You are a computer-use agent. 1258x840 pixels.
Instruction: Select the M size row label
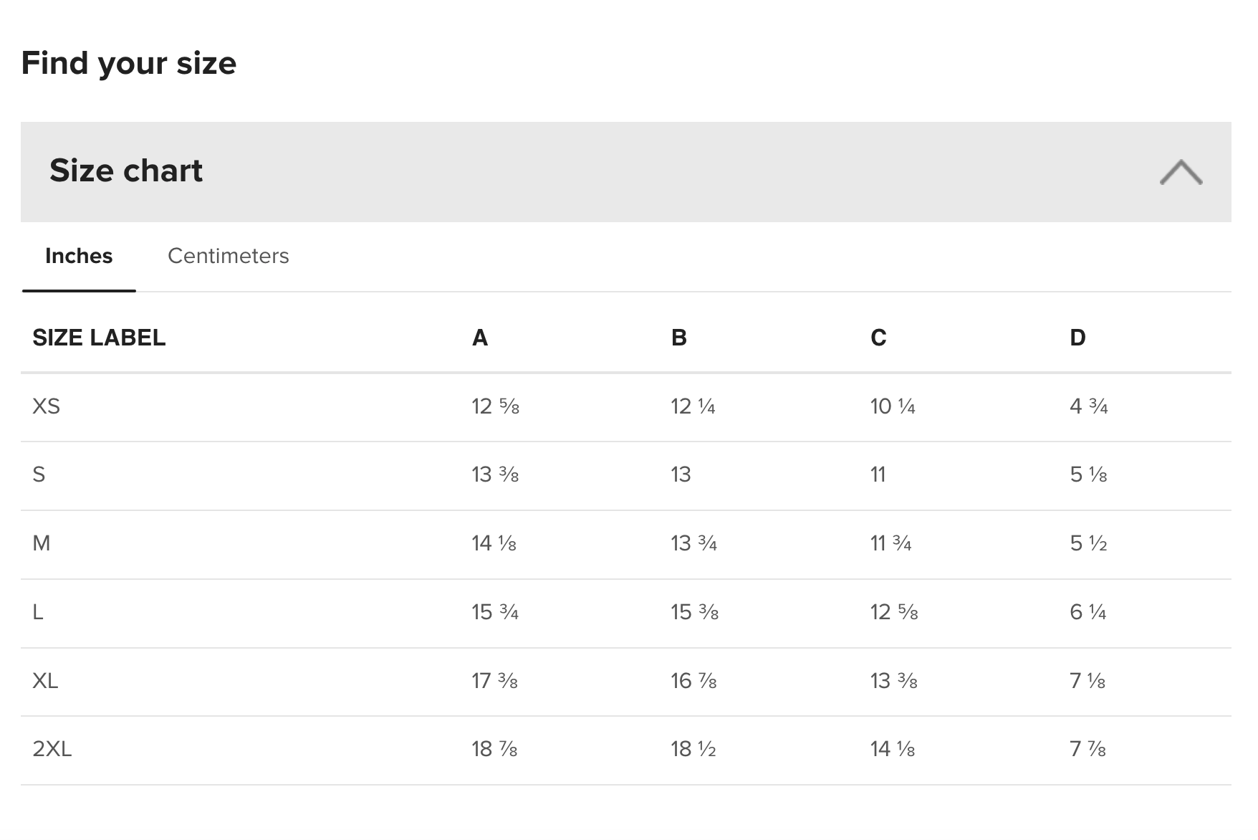(x=42, y=543)
